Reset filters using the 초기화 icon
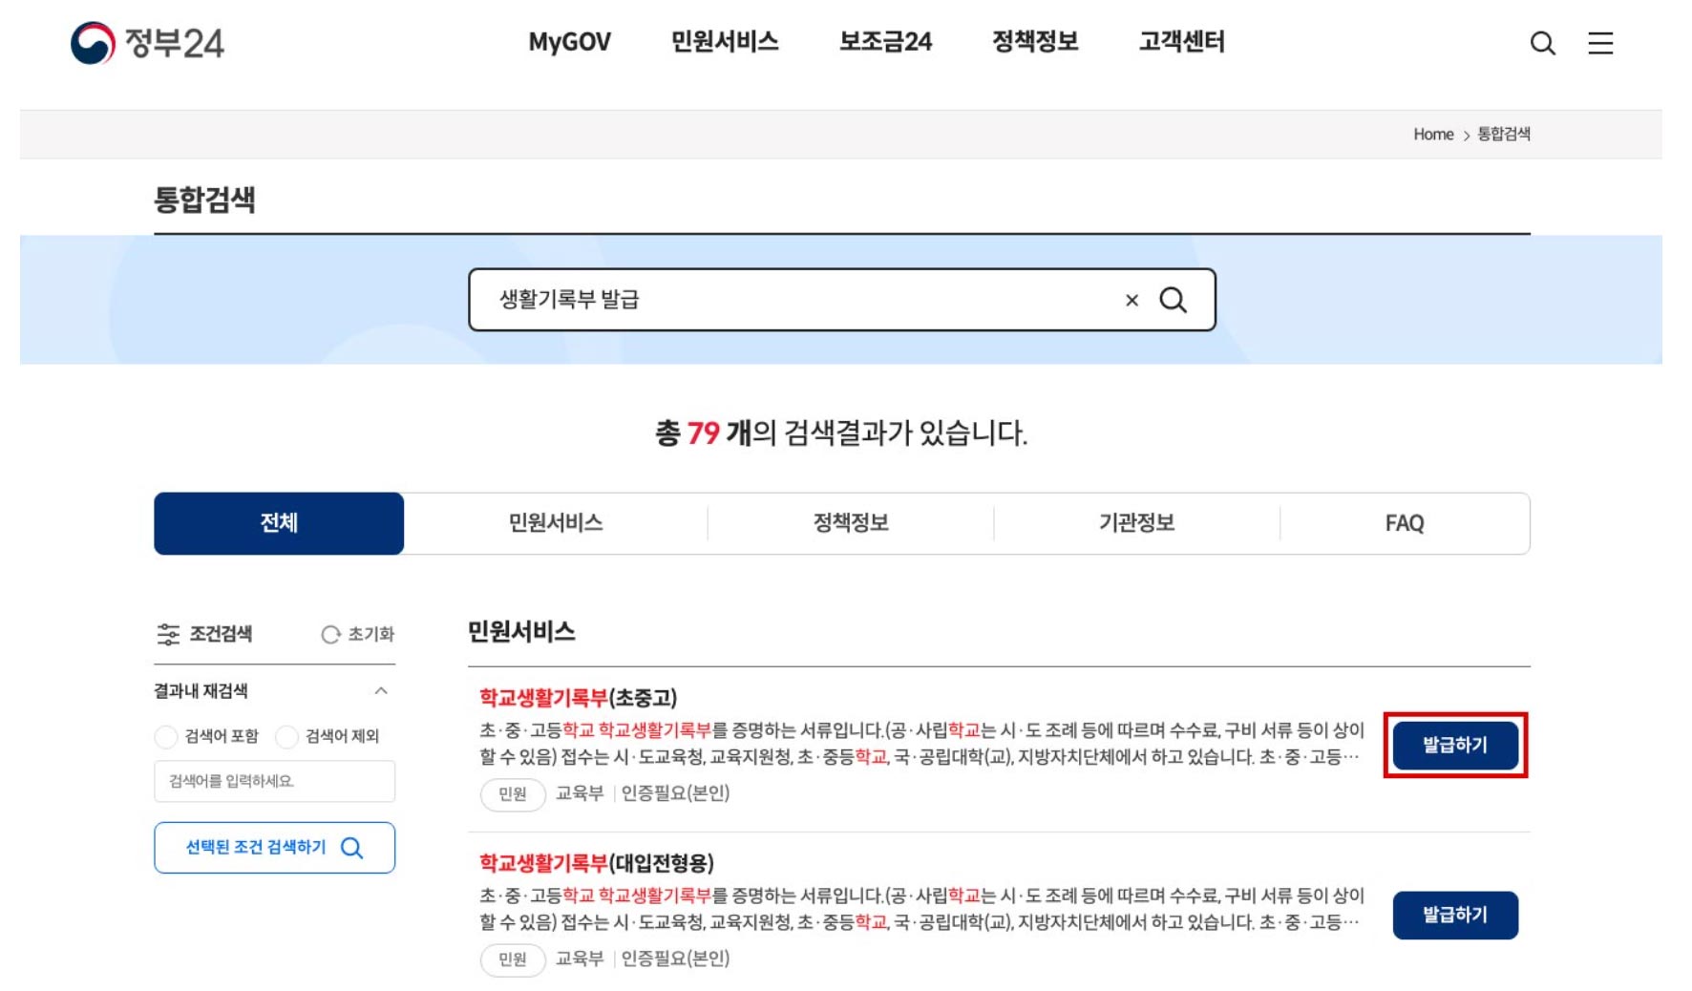This screenshot has width=1692, height=991. [x=330, y=633]
